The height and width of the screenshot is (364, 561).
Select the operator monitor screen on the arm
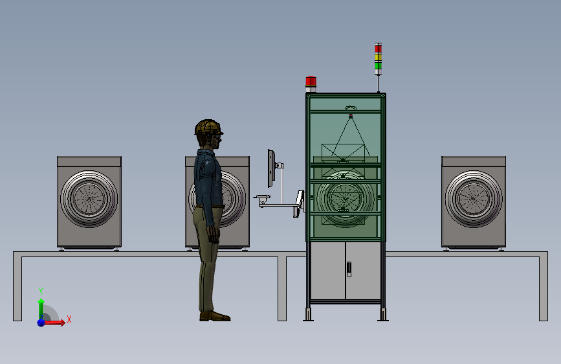point(271,168)
